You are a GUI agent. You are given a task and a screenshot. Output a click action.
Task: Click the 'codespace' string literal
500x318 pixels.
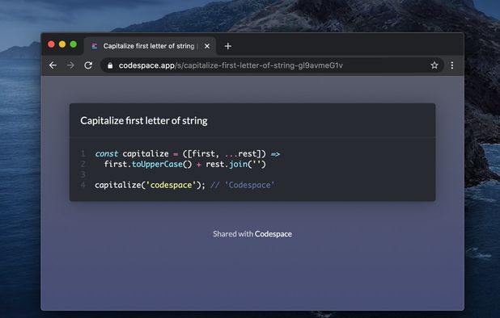[x=171, y=185]
